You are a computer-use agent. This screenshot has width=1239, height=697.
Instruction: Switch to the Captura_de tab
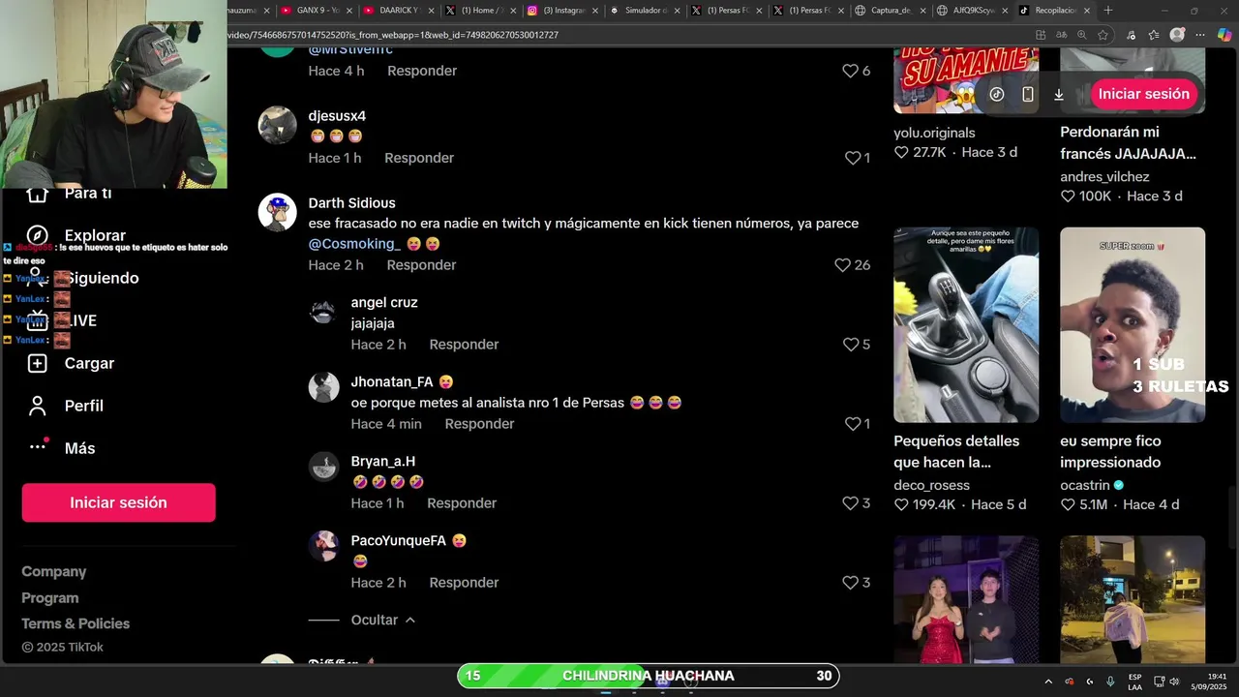coord(891,11)
